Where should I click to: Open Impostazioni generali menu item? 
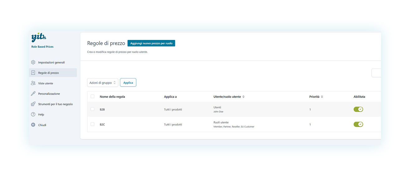tap(51, 62)
